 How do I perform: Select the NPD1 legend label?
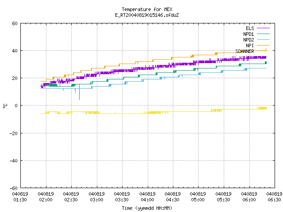pos(249,34)
